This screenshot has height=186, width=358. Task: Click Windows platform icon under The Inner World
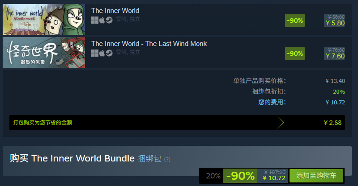pyautogui.click(x=95, y=20)
